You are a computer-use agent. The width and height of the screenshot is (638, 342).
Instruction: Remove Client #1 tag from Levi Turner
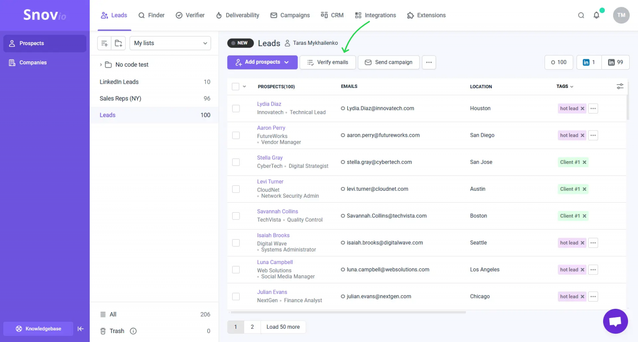coord(584,189)
